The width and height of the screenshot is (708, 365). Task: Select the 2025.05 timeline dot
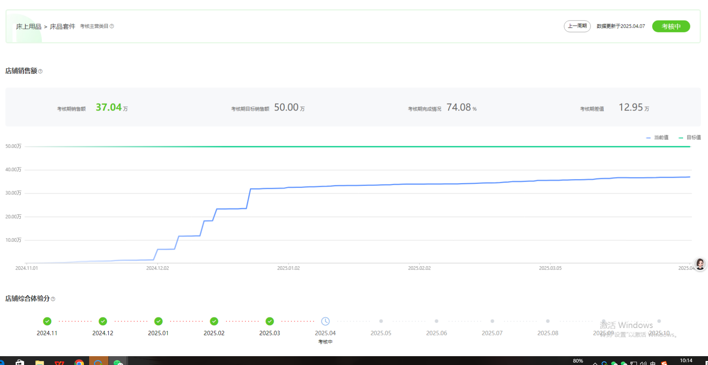(381, 321)
